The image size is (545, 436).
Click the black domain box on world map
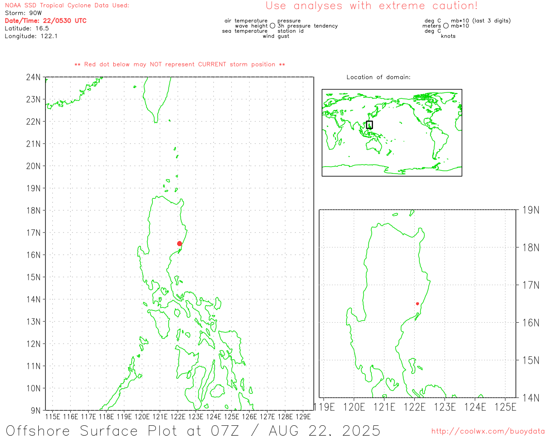pos(369,125)
